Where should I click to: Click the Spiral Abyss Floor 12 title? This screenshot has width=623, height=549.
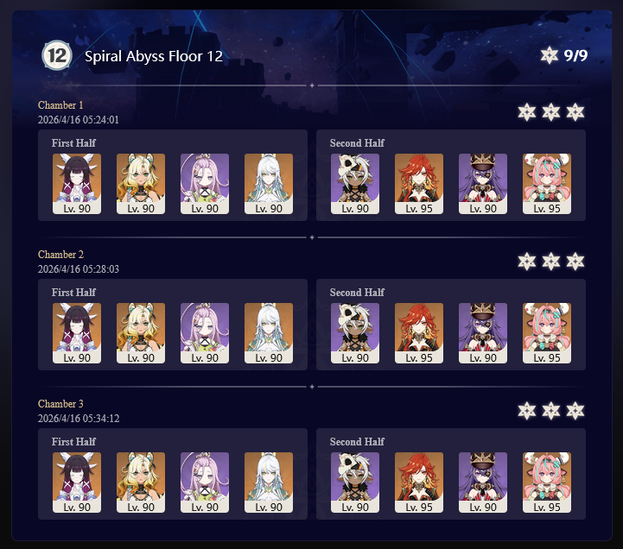[x=154, y=56]
